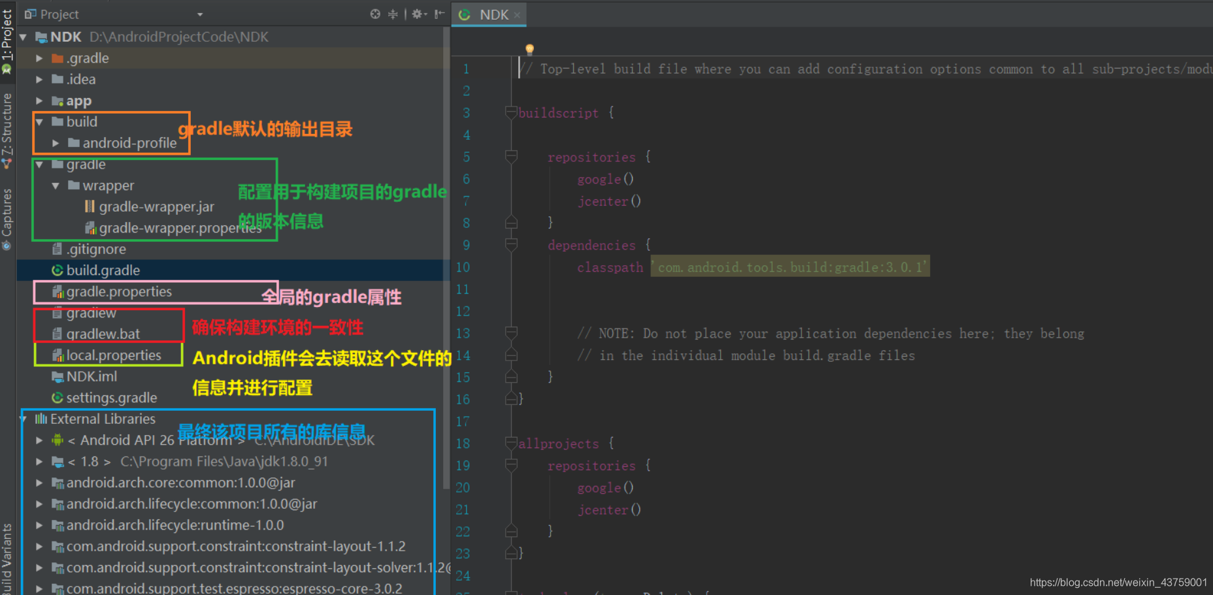
Task: Select android.arch.lifecycle:runtime-1.0.0 library
Action: (x=175, y=525)
